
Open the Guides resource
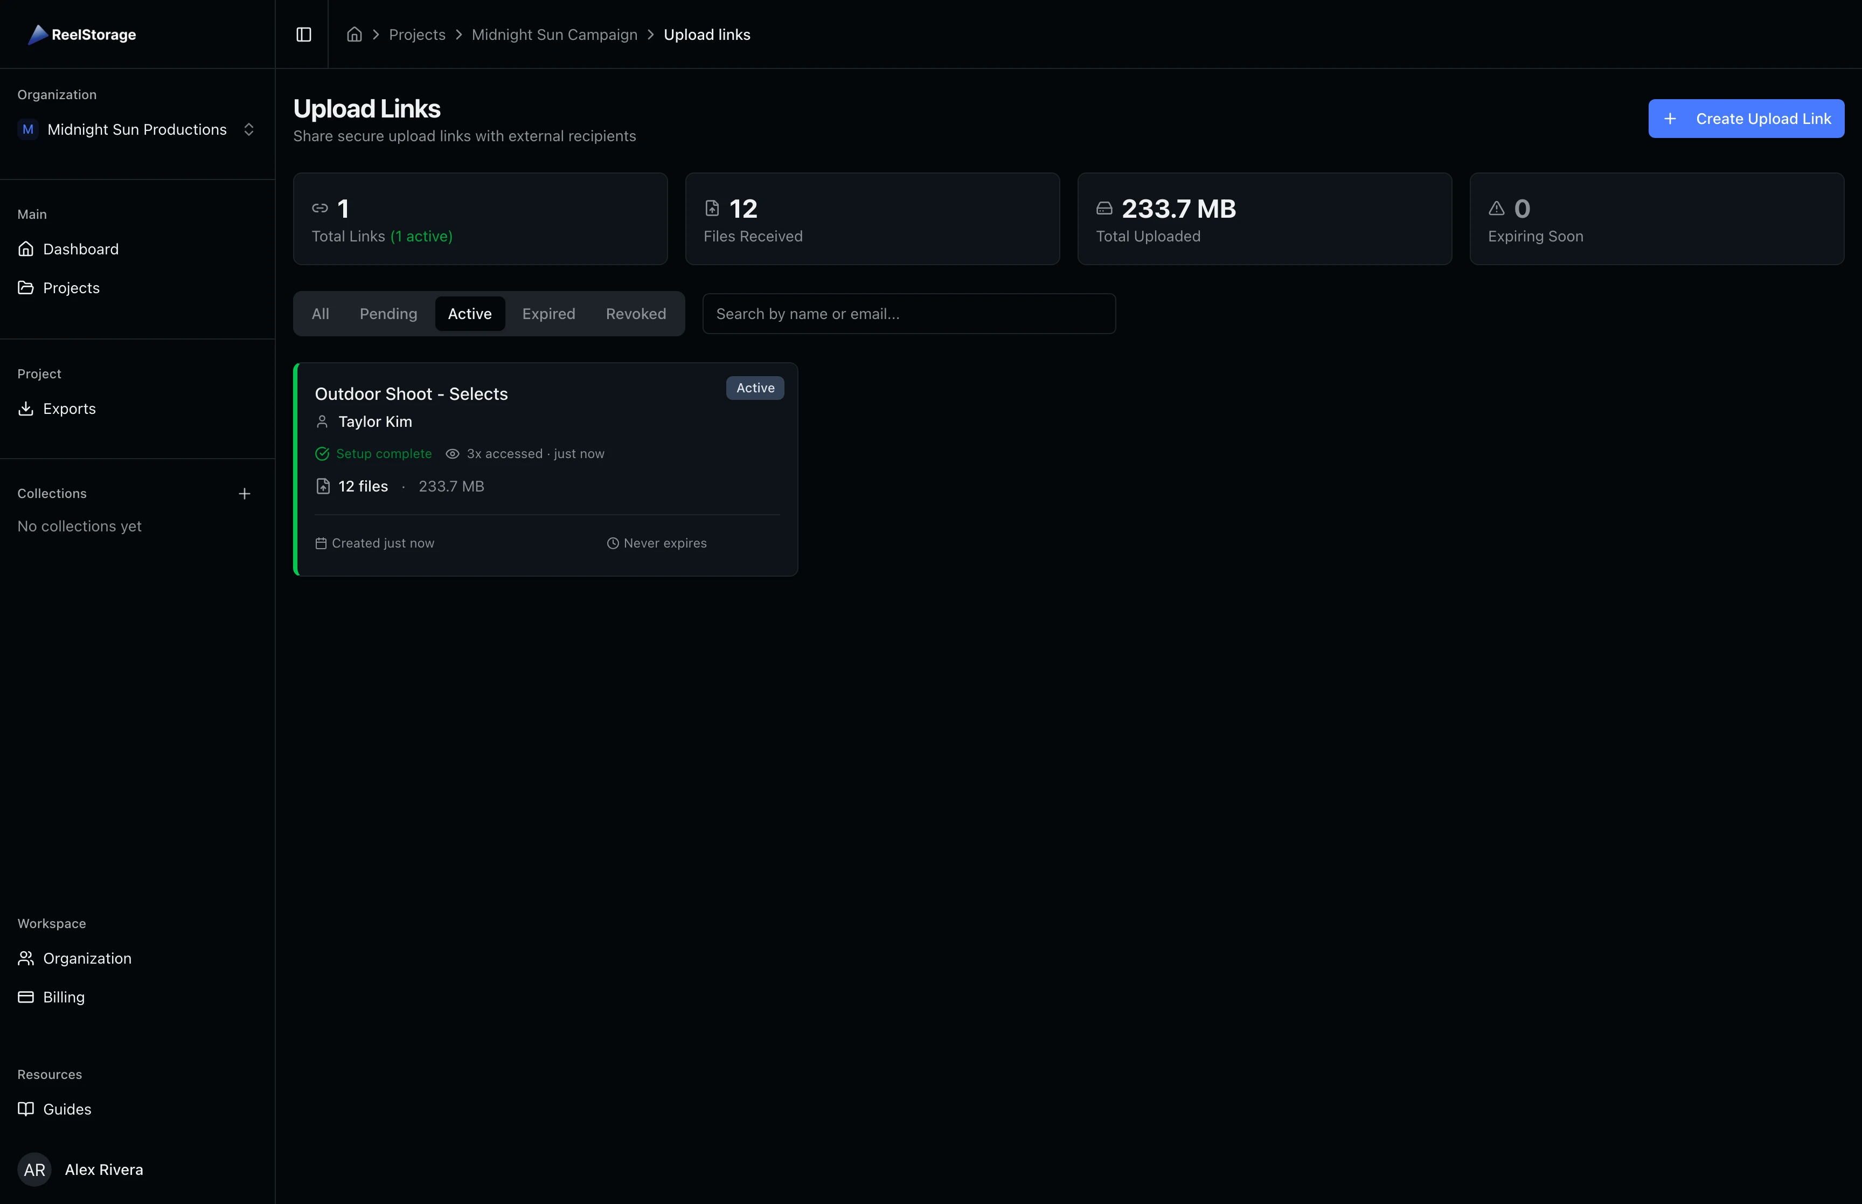66,1109
